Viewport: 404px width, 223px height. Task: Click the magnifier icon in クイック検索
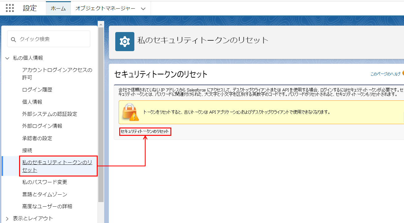coord(14,39)
